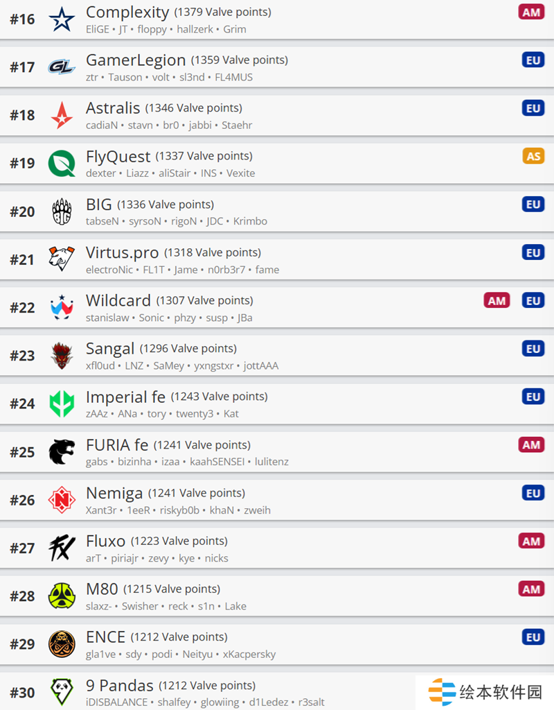Click the Sangal demon mask logo

coord(62,356)
